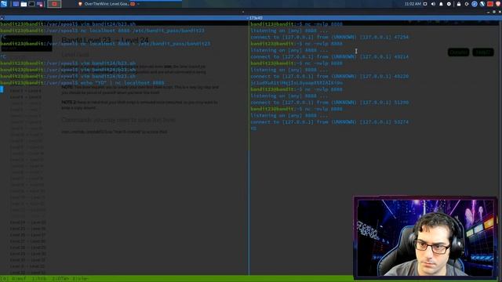
Task: Open the applications menu in top-left corner
Action: pos(4,4)
